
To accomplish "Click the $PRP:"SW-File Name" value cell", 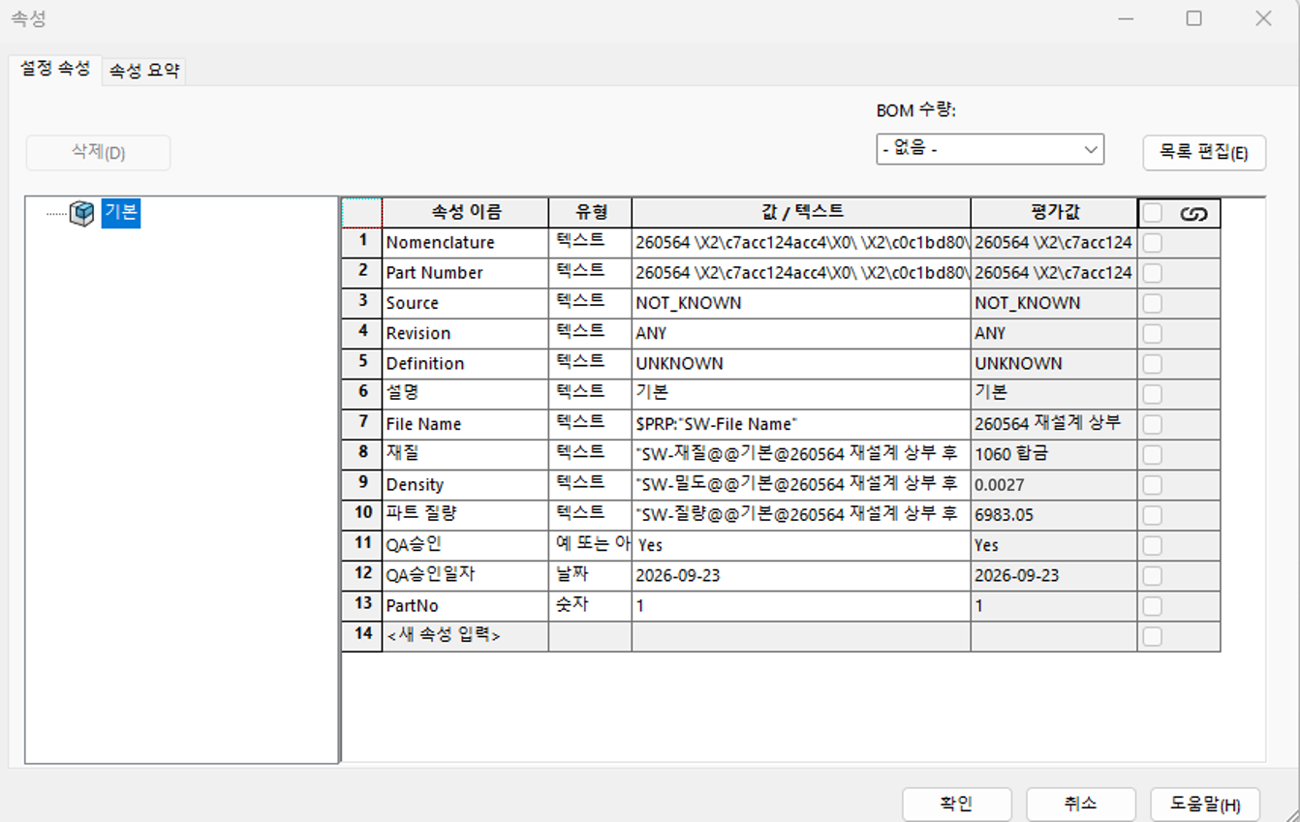I will [801, 424].
